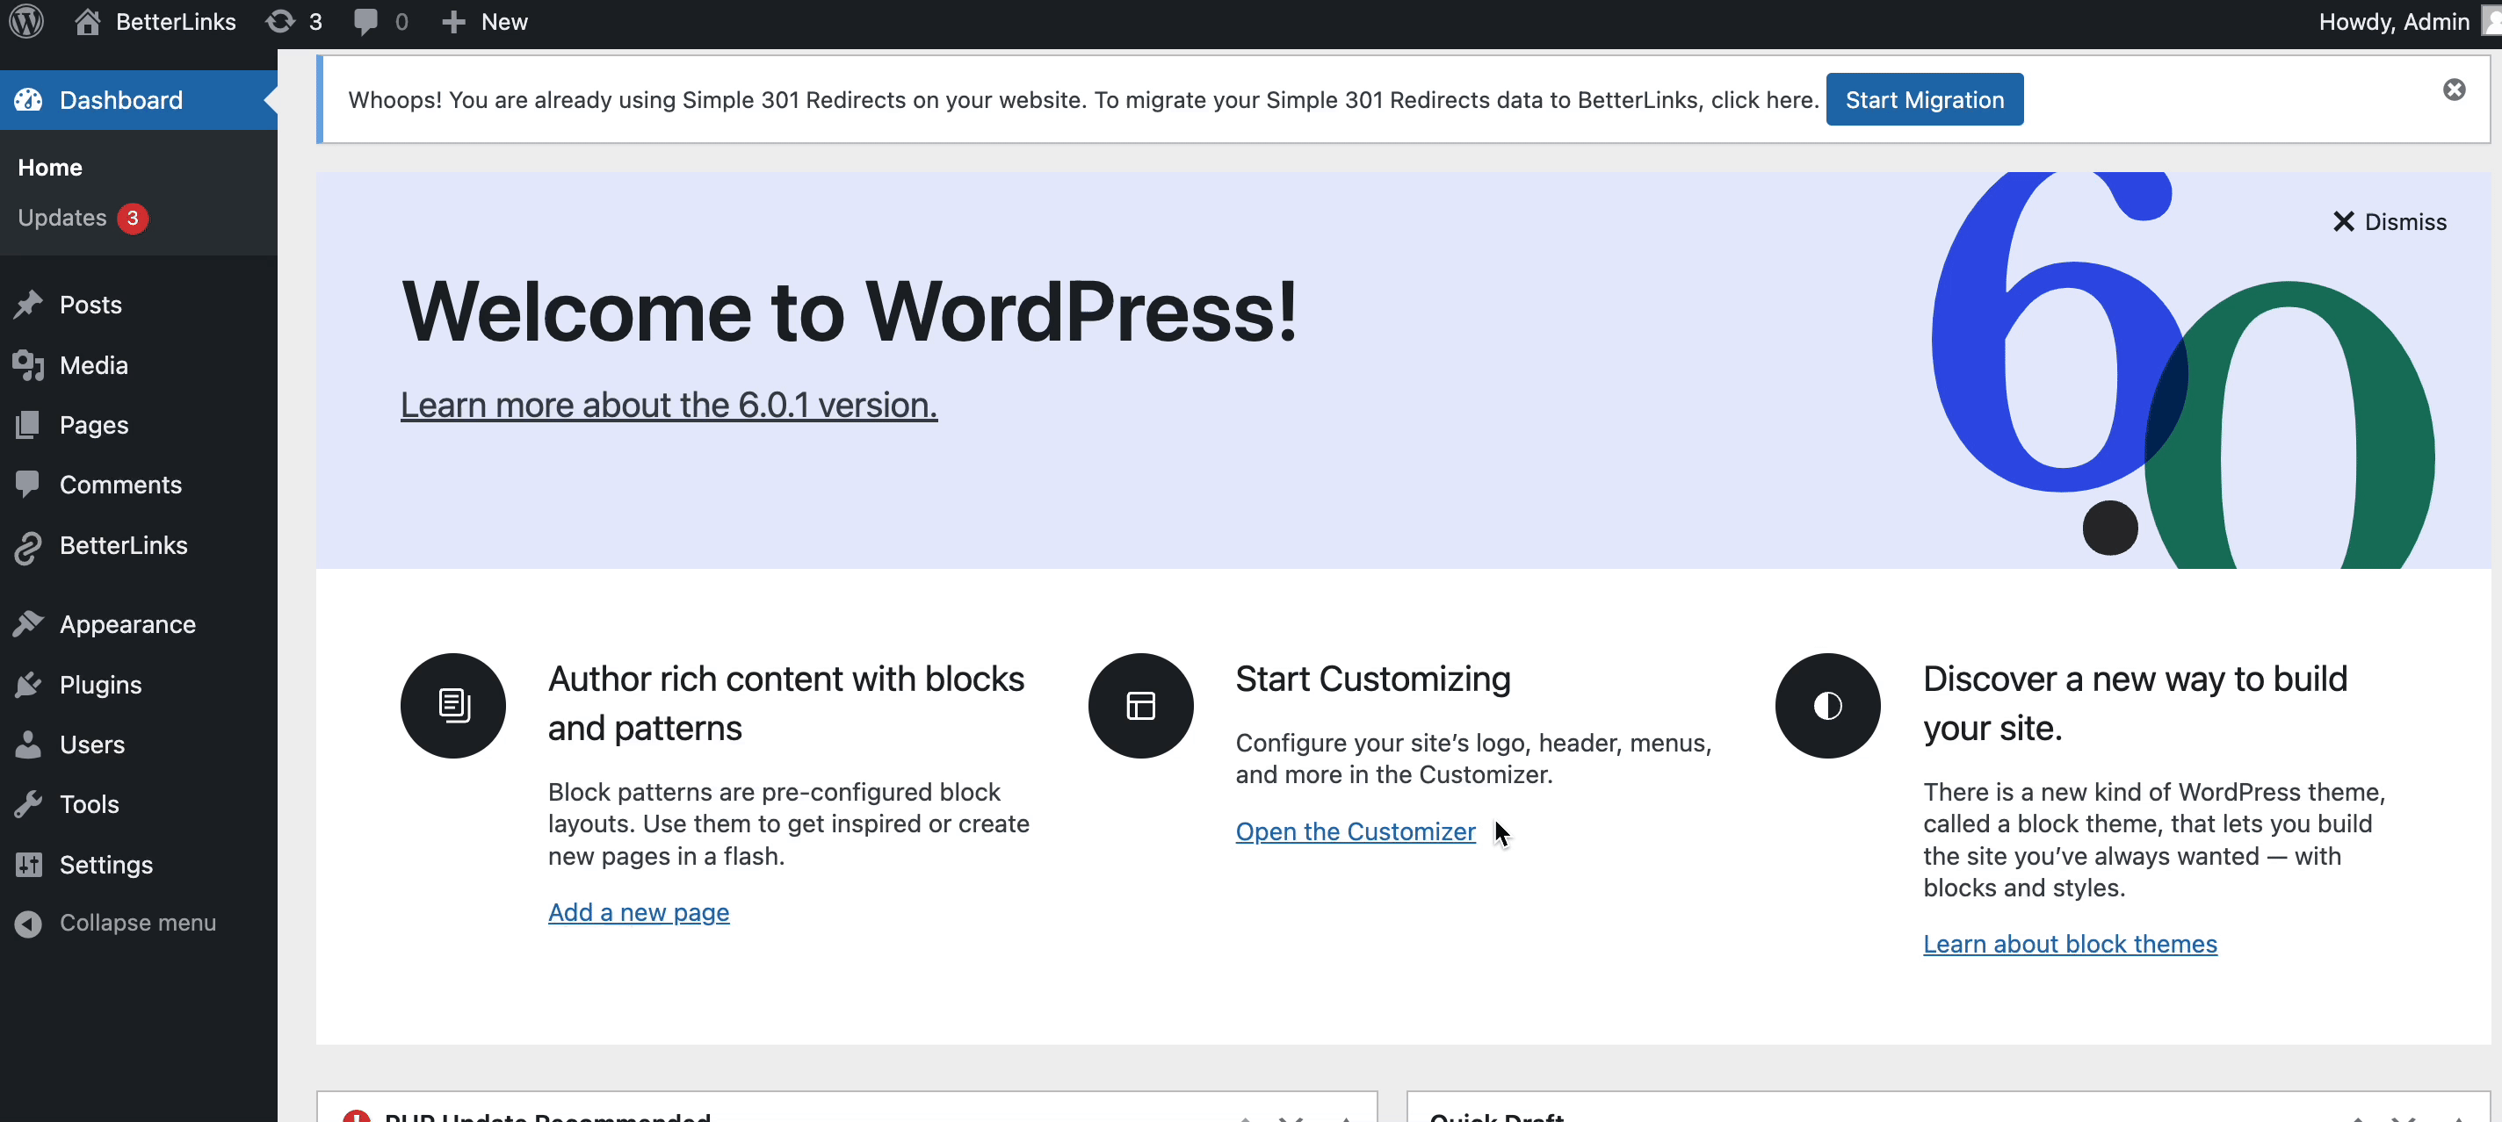Open the updates icon in the top bar
Screen dimensions: 2502x1122
pyautogui.click(x=282, y=21)
